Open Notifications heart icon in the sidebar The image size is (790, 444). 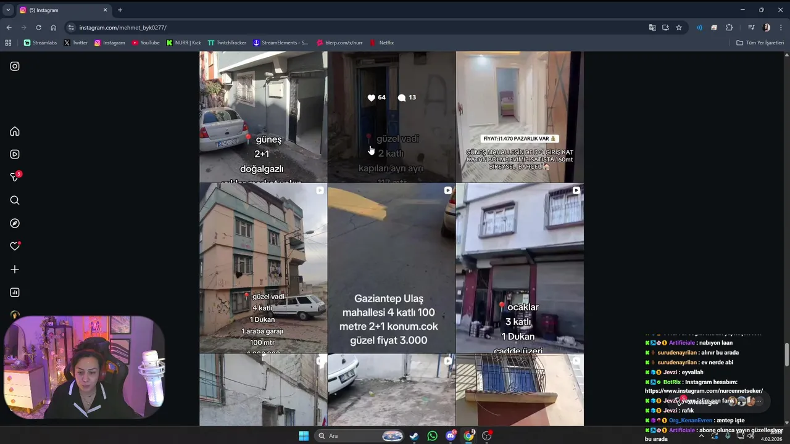tap(15, 246)
